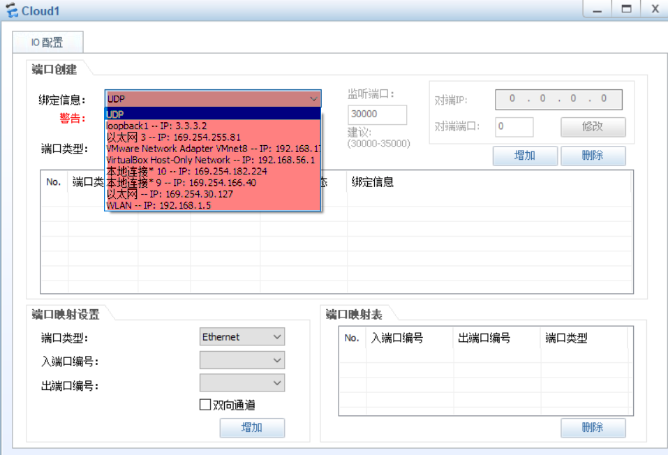
Task: Select 以太网 3 IP 169.254.255.81 entry
Action: click(x=213, y=137)
